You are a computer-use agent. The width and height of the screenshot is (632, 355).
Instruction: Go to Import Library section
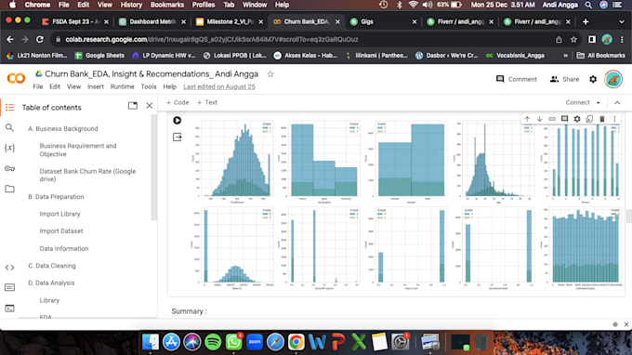[59, 214]
